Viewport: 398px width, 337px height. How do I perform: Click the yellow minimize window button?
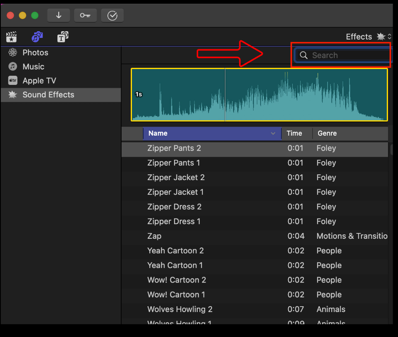(22, 15)
